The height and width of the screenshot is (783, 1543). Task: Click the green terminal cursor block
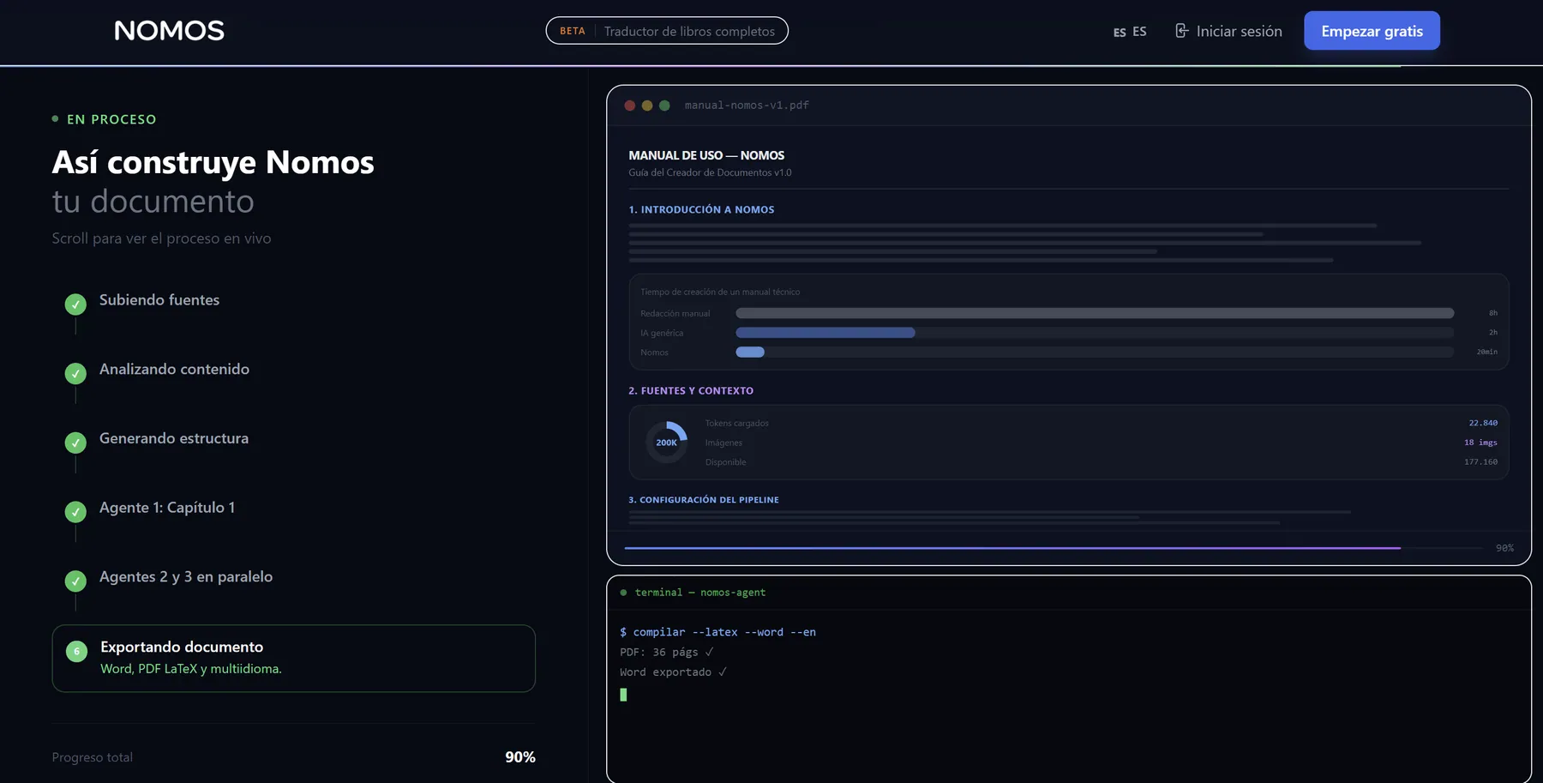pos(623,695)
